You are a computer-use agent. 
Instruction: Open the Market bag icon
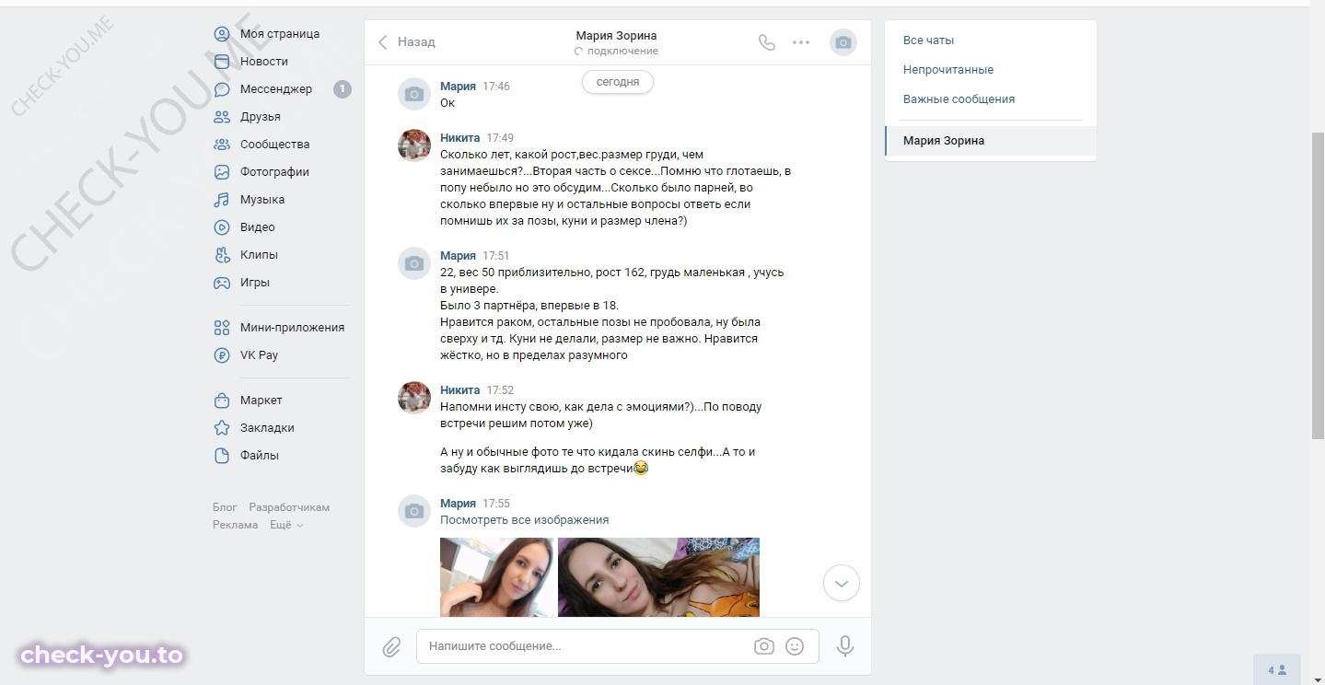coord(222,401)
